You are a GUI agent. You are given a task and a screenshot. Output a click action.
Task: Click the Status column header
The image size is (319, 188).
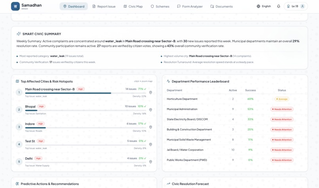[282, 90]
